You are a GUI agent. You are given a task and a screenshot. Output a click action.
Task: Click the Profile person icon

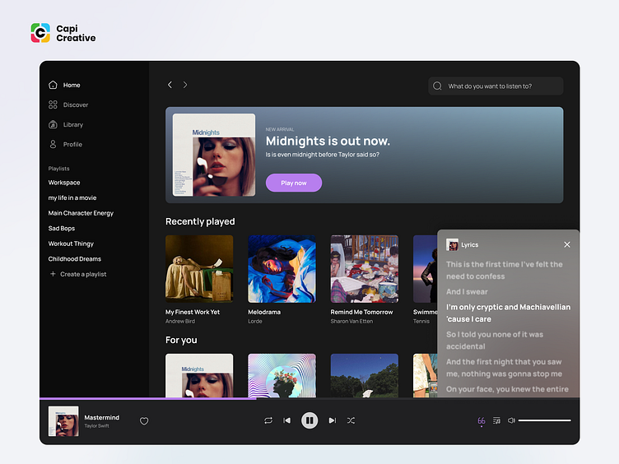coord(53,145)
